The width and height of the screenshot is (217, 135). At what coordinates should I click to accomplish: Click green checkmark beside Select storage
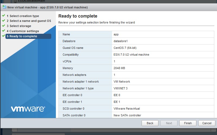point(4,26)
